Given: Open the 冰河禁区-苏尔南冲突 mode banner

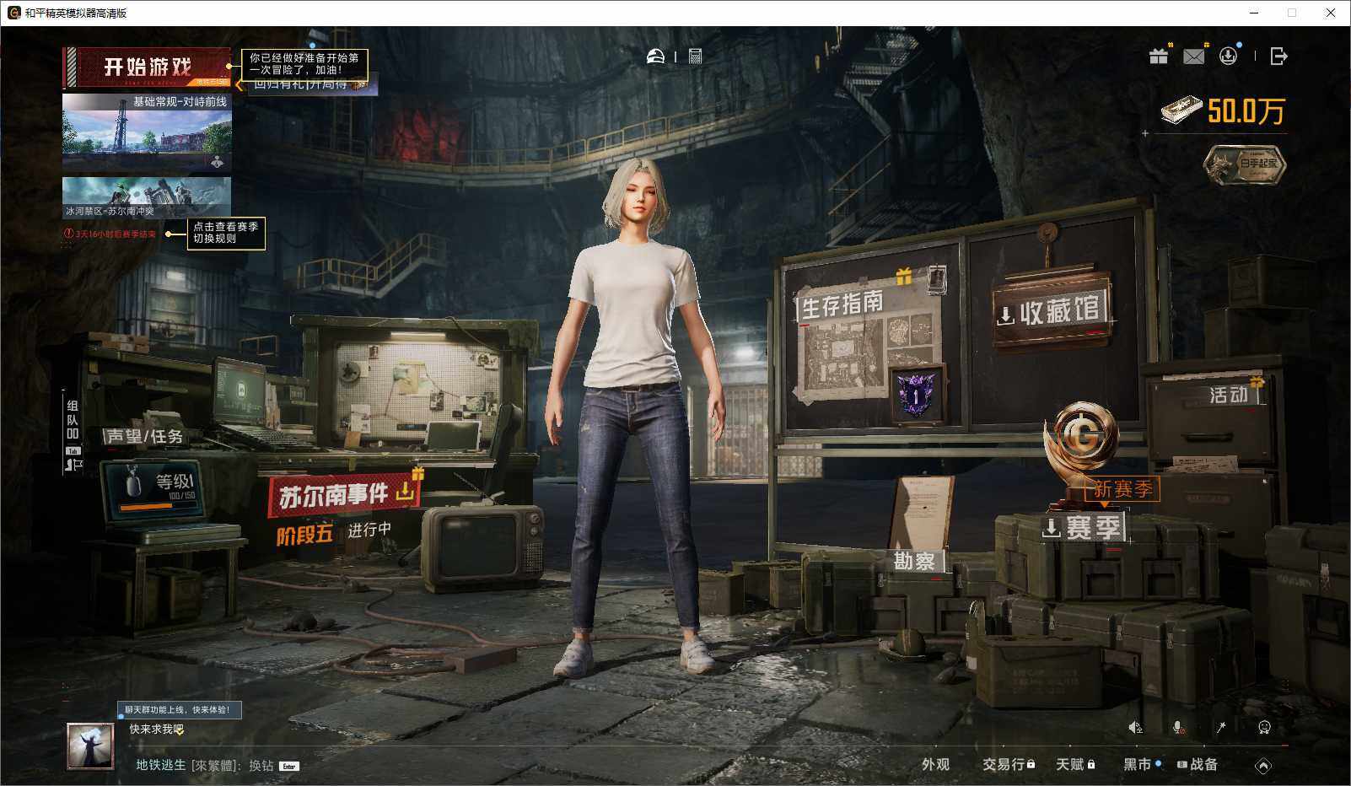Looking at the screenshot, I should coord(147,197).
